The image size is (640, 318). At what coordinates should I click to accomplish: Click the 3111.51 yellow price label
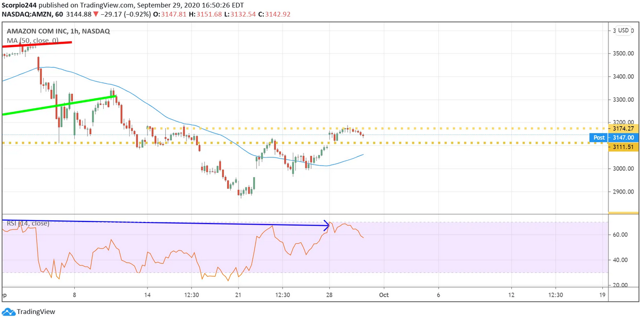[x=623, y=147]
